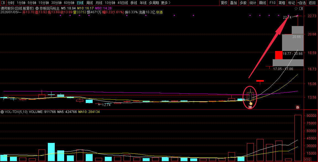The image size is (318, 162).
Task: Open the F10 company info
Action: (272, 3)
